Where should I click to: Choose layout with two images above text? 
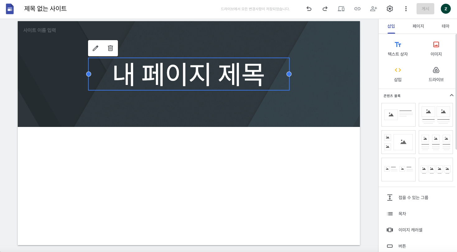click(x=436, y=115)
